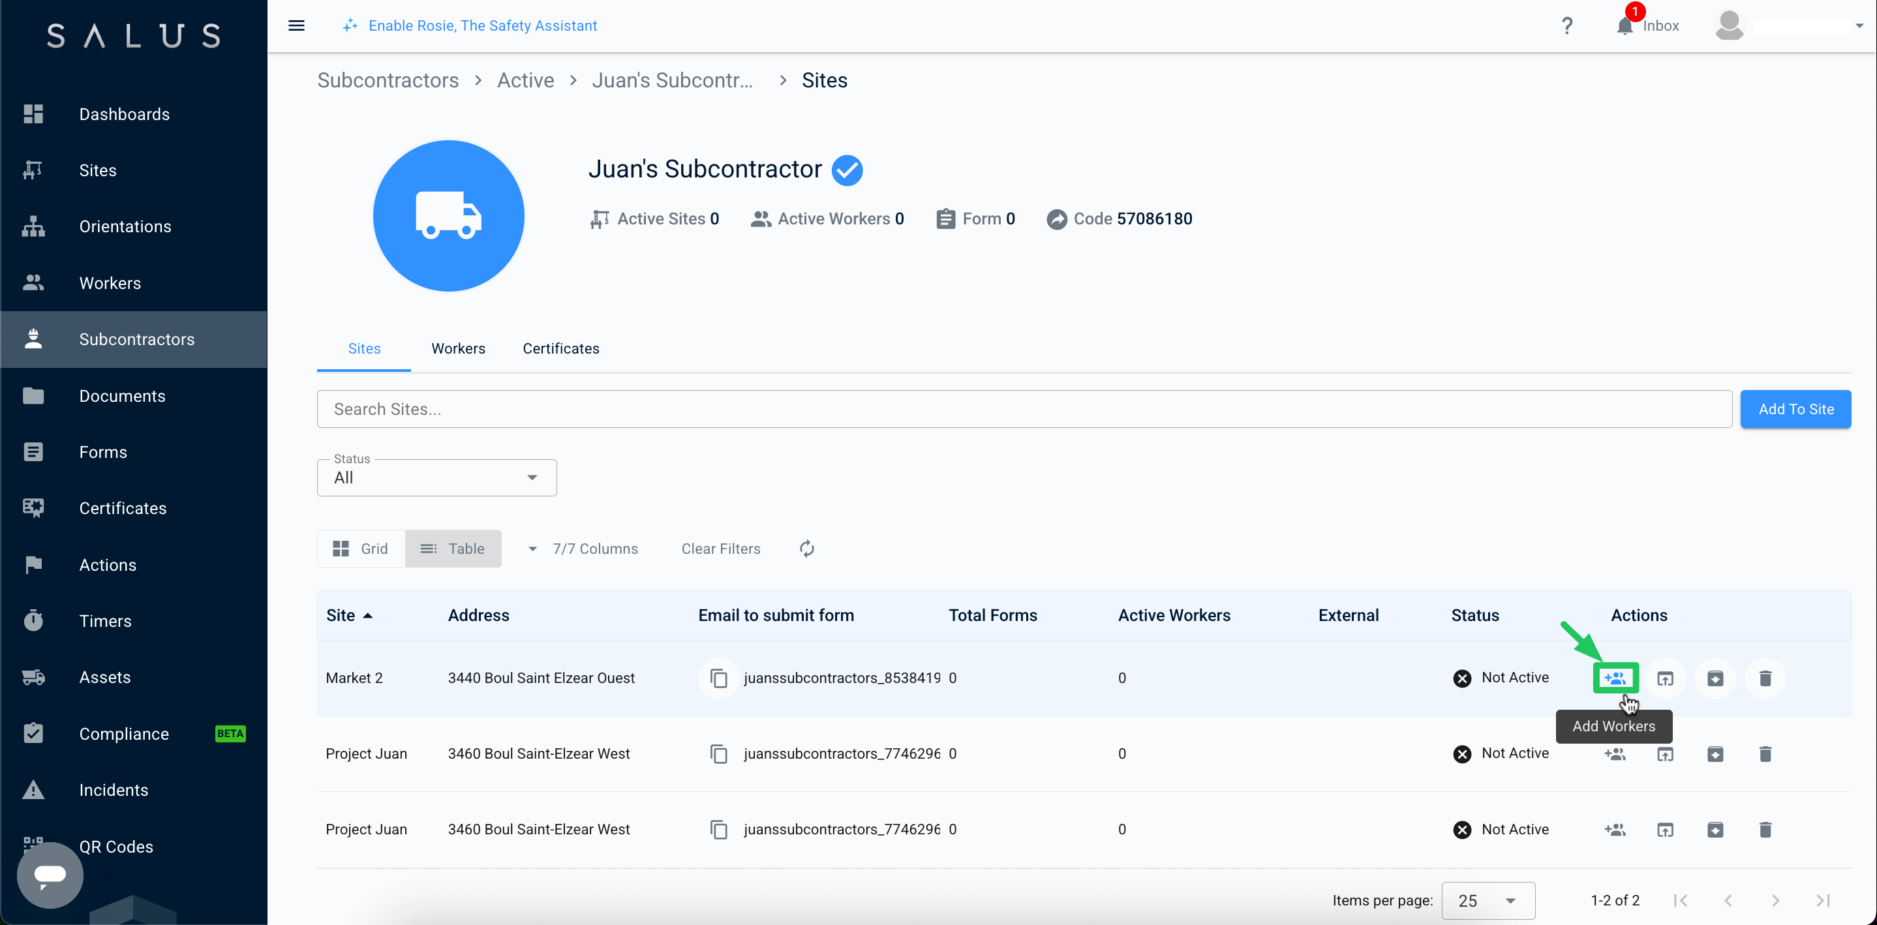Click the blue truck subcontractor avatar
The height and width of the screenshot is (925, 1877).
click(449, 217)
